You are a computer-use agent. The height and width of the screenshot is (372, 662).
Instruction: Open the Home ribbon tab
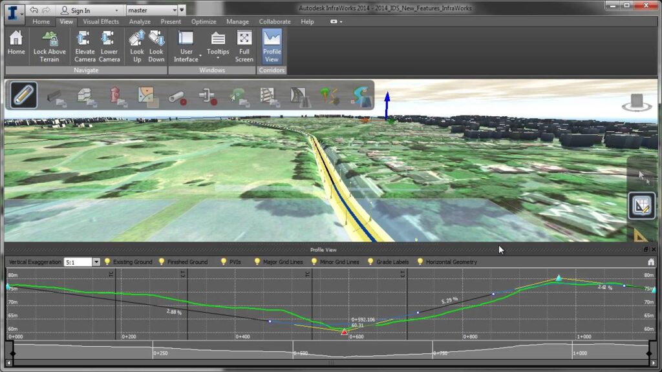tap(41, 21)
